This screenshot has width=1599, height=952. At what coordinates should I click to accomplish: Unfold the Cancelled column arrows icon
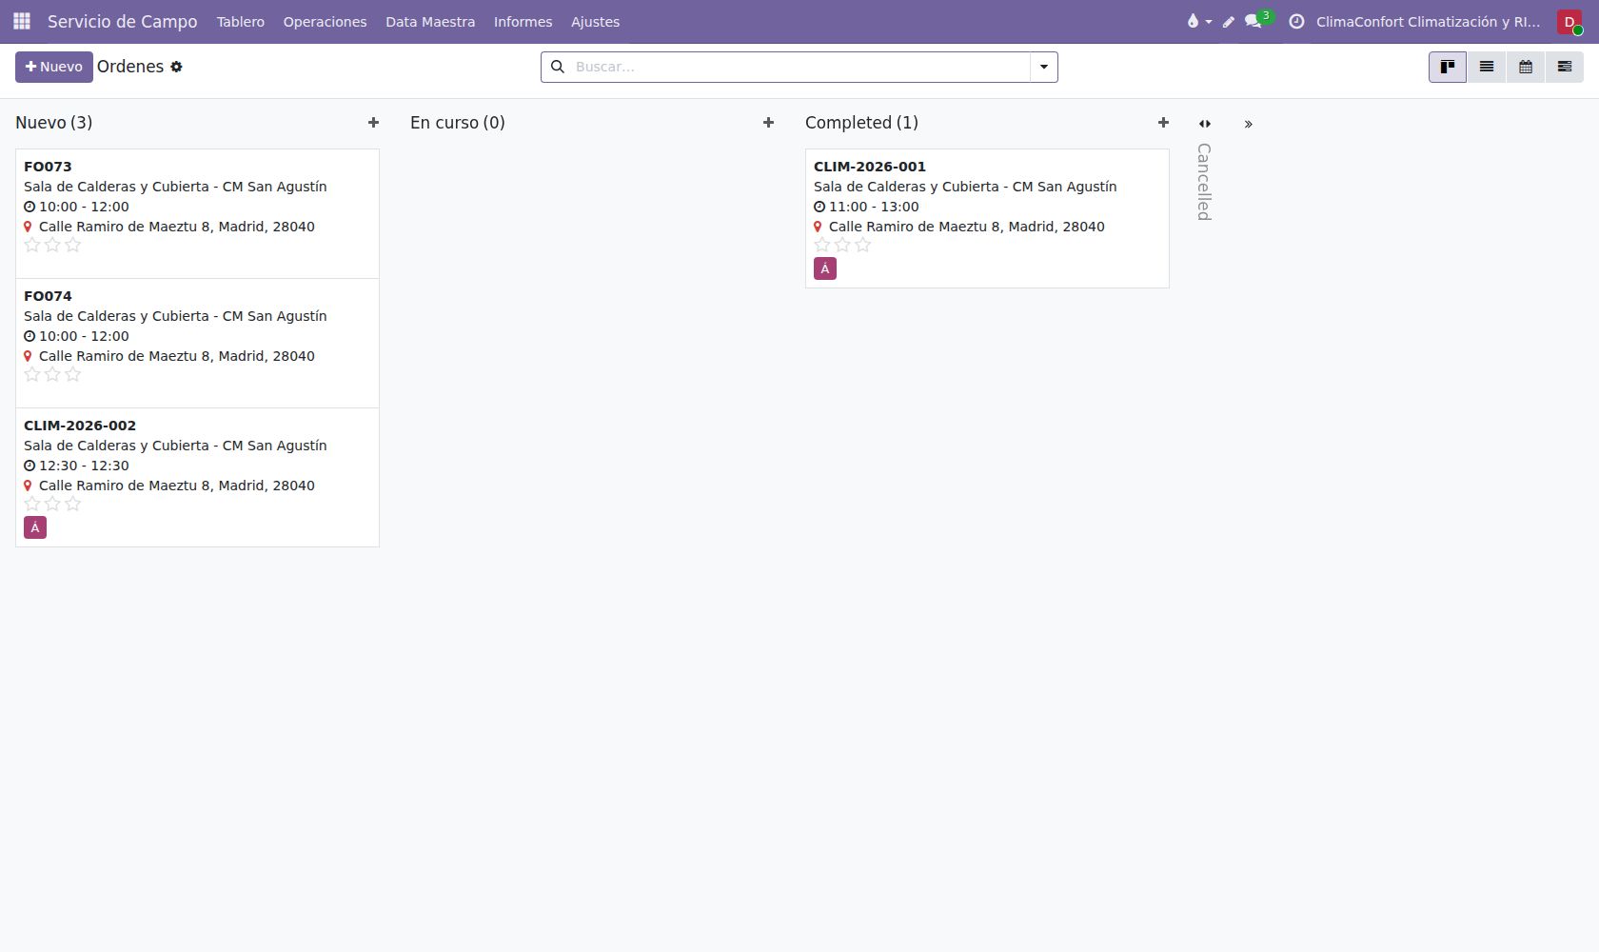coord(1205,124)
